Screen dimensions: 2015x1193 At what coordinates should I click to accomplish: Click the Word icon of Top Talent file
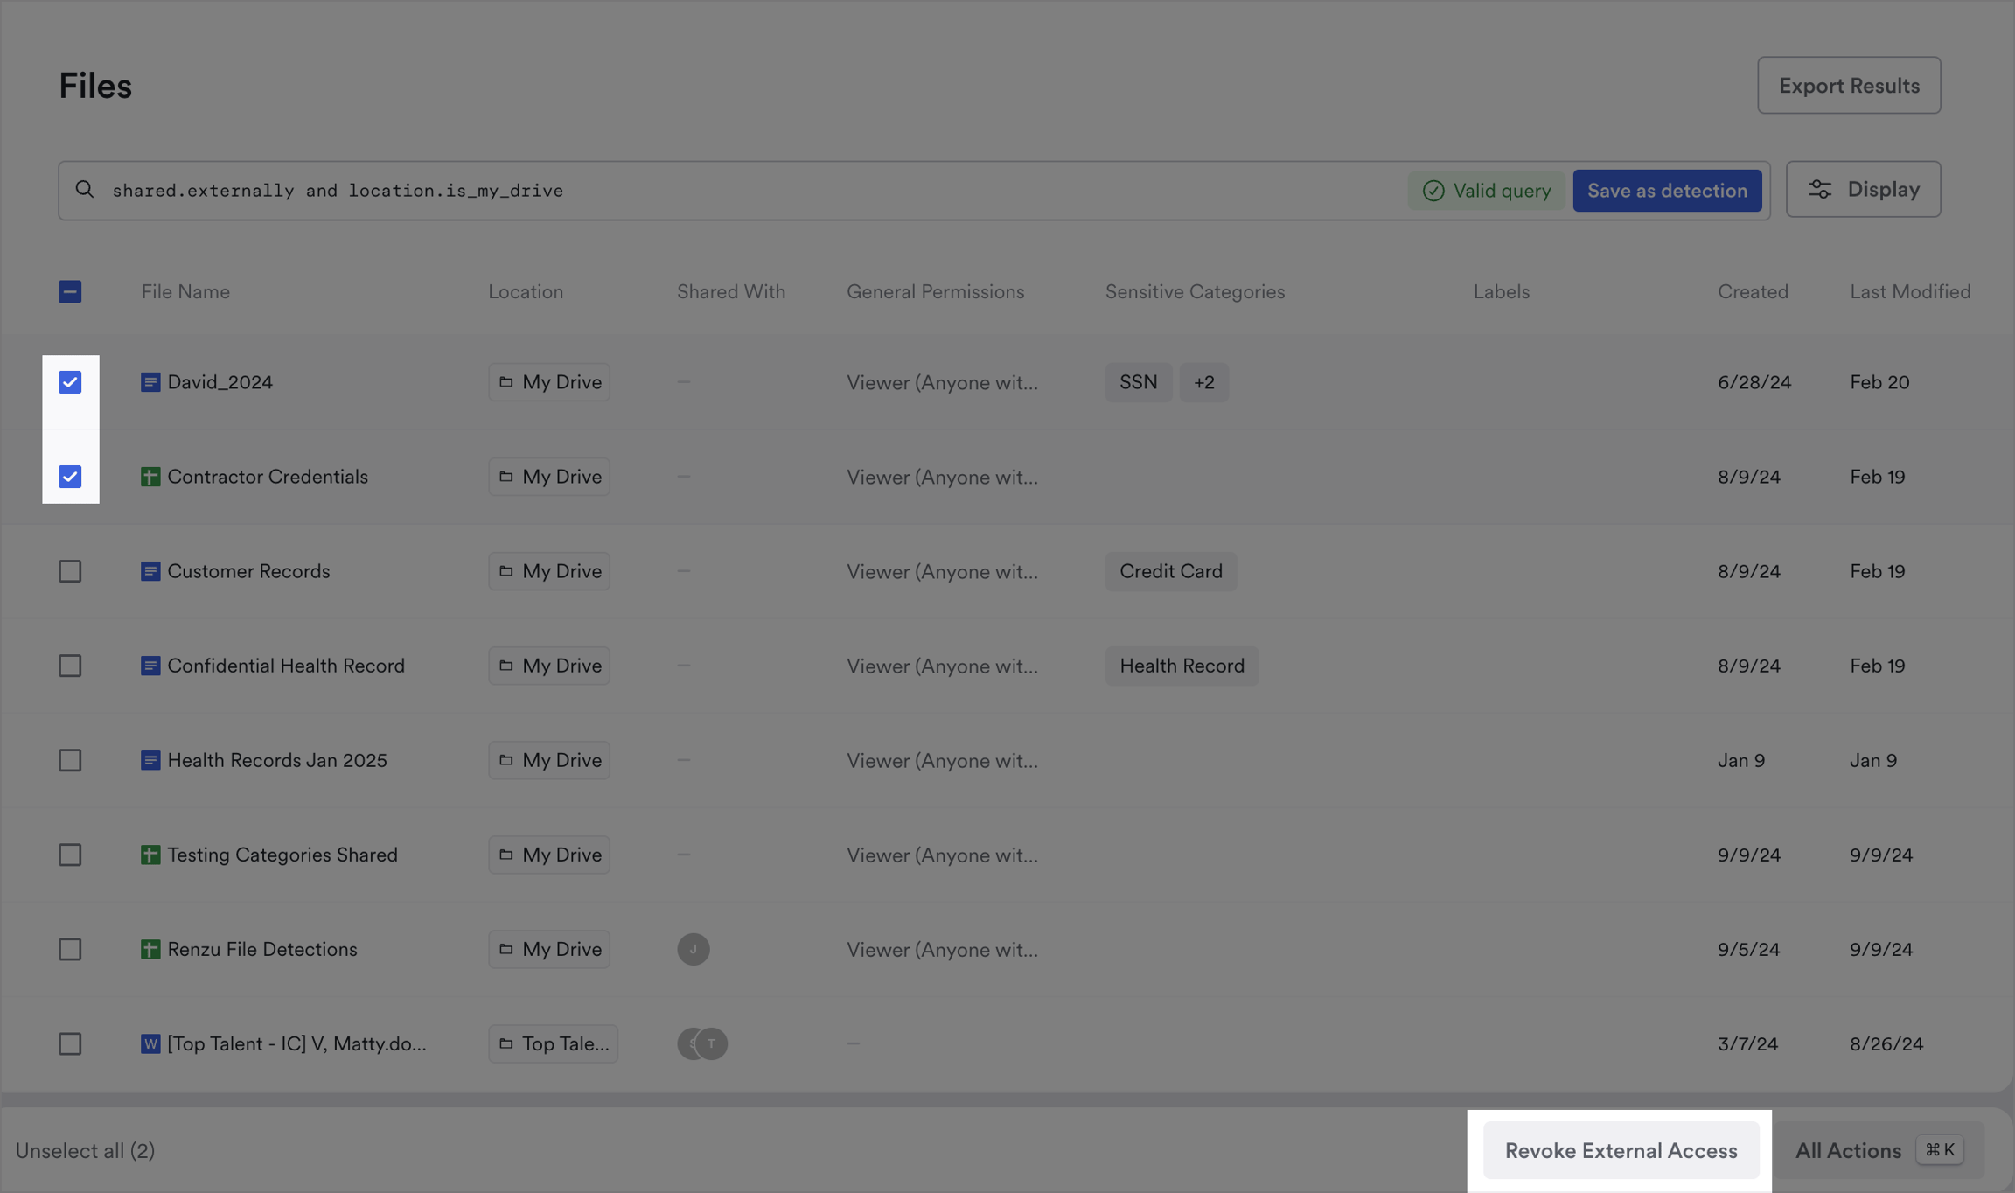pos(150,1043)
